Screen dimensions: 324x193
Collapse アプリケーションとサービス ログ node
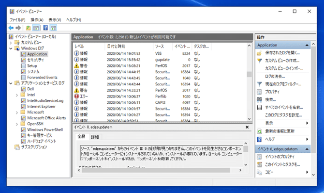11,83
